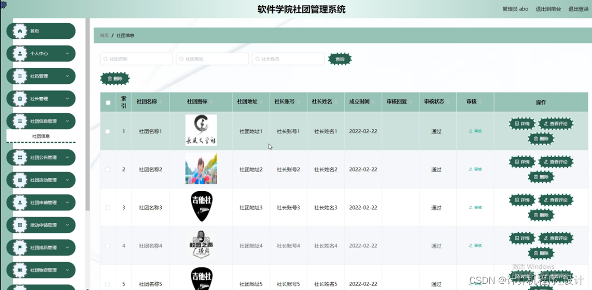Click the magnifier icon in 社长姓名 search field
The width and height of the screenshot is (592, 290).
pos(258,59)
